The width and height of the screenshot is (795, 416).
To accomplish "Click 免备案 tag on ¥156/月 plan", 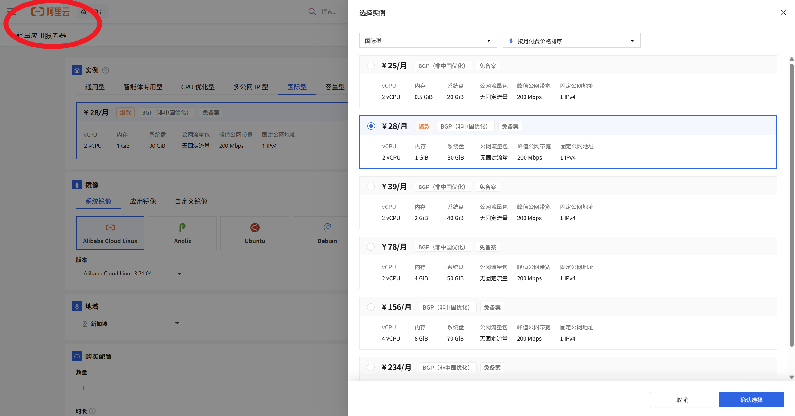I will tap(492, 307).
